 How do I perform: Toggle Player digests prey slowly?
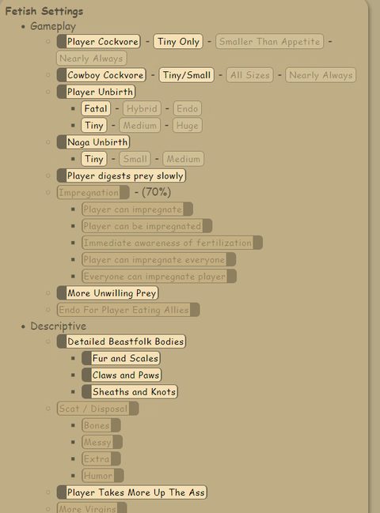(x=121, y=175)
